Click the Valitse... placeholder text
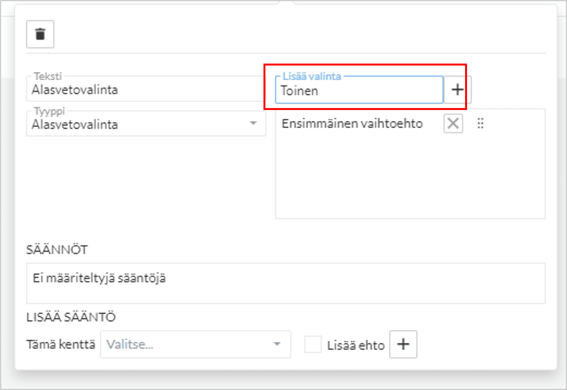 130,344
